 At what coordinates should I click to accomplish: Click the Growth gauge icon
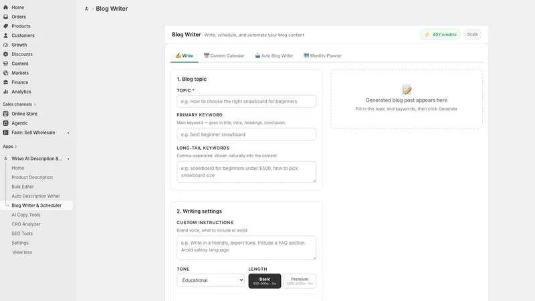[5, 45]
